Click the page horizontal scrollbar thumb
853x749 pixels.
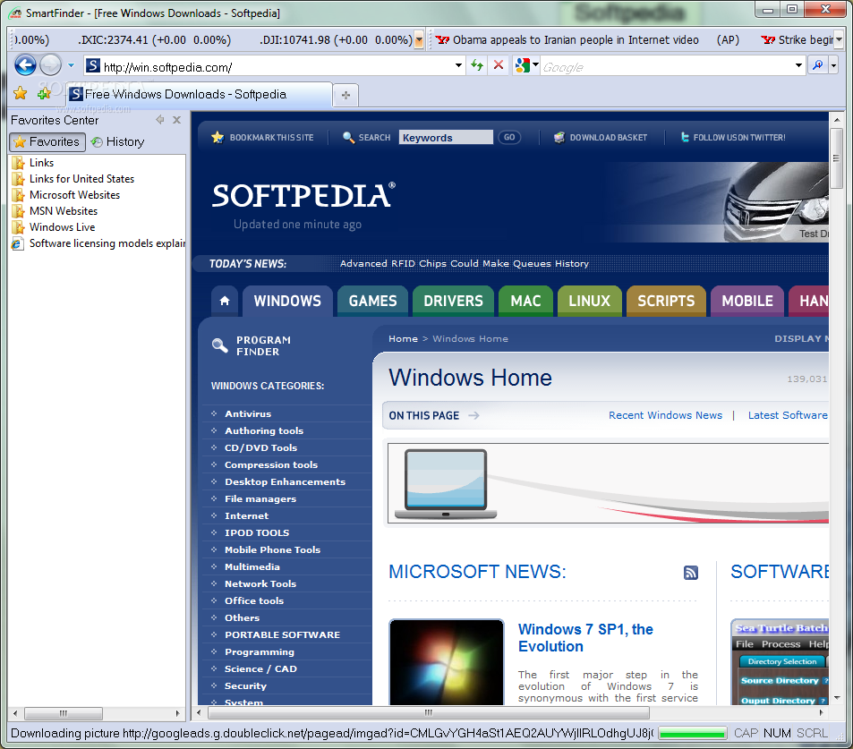(x=429, y=712)
